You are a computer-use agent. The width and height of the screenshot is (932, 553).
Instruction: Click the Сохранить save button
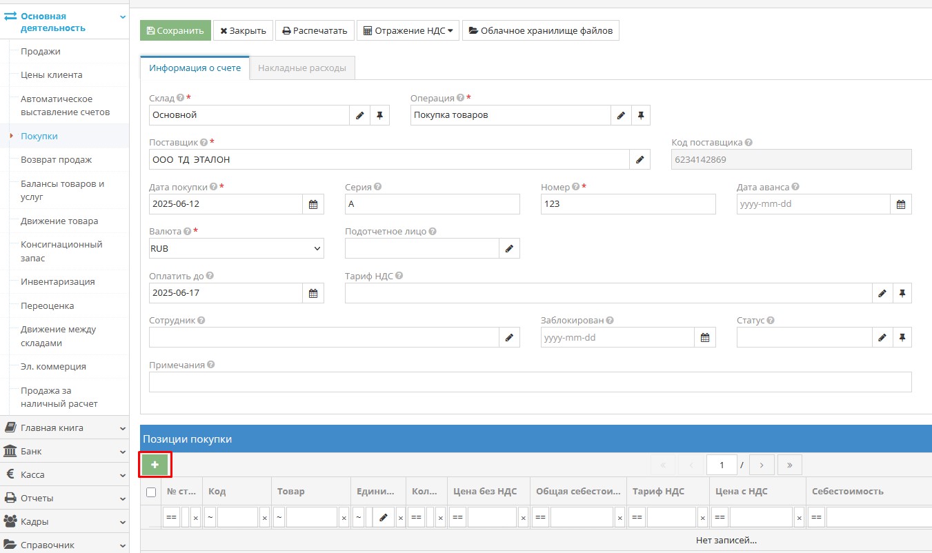[175, 30]
